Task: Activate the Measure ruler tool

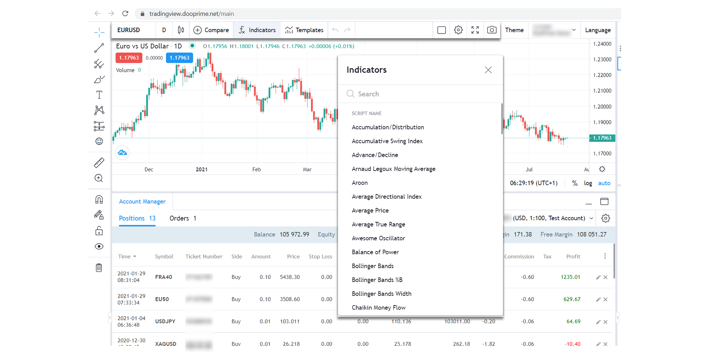Action: 99,162
